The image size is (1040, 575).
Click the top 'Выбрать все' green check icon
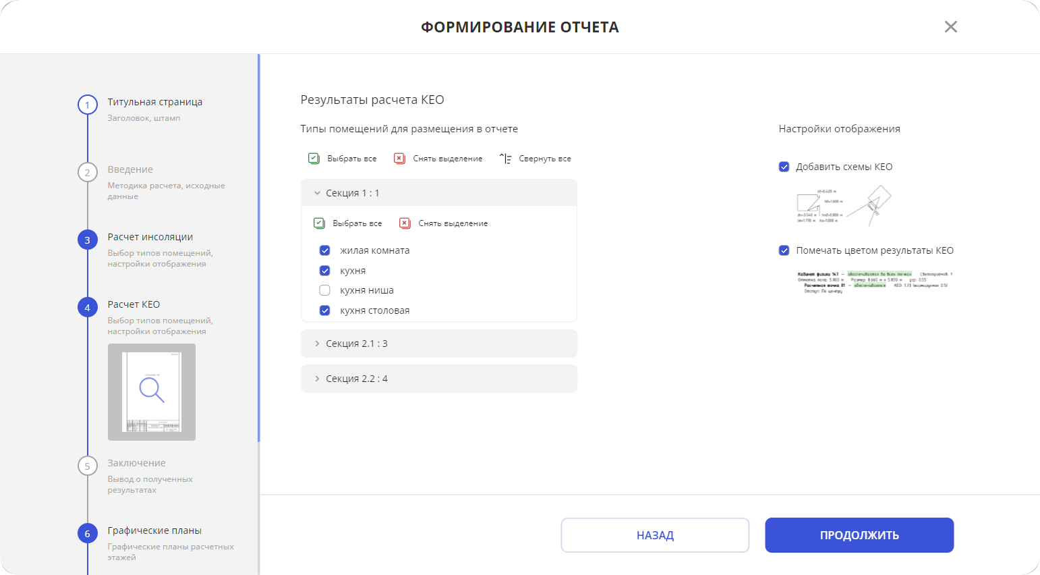pyautogui.click(x=314, y=159)
